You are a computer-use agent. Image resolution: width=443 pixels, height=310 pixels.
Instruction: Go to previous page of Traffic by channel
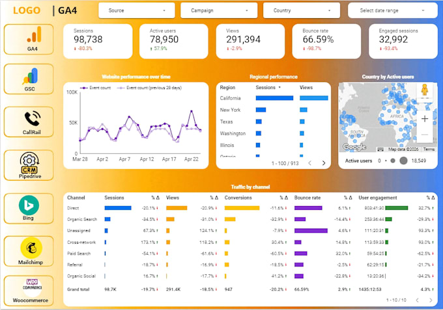coord(418,300)
